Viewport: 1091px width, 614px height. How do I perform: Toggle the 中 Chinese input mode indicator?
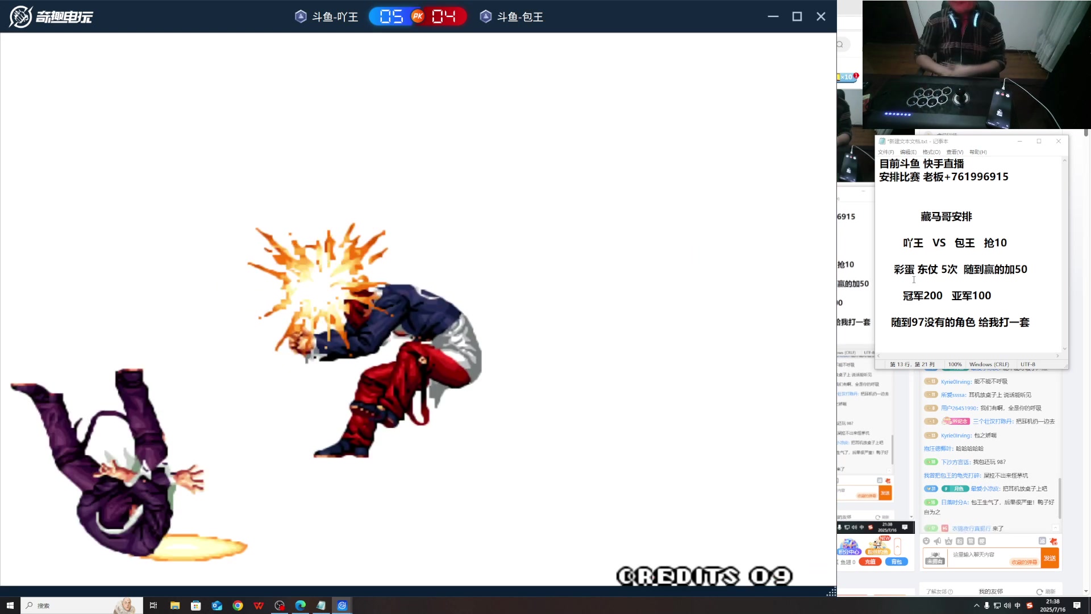pos(1018,605)
